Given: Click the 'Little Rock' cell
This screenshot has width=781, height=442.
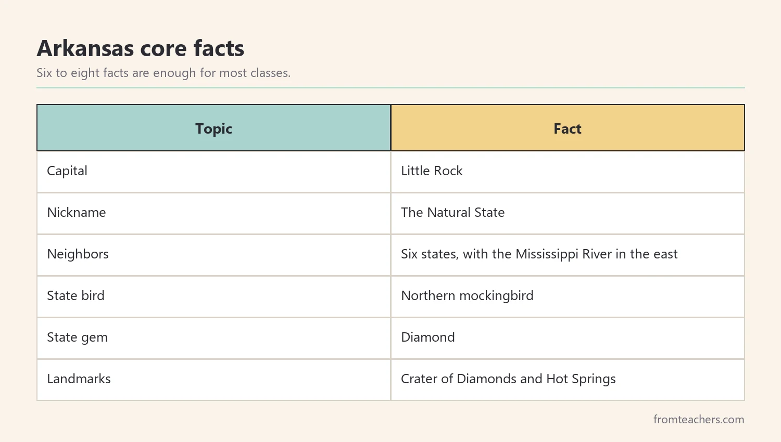Looking at the screenshot, I should click(x=568, y=172).
